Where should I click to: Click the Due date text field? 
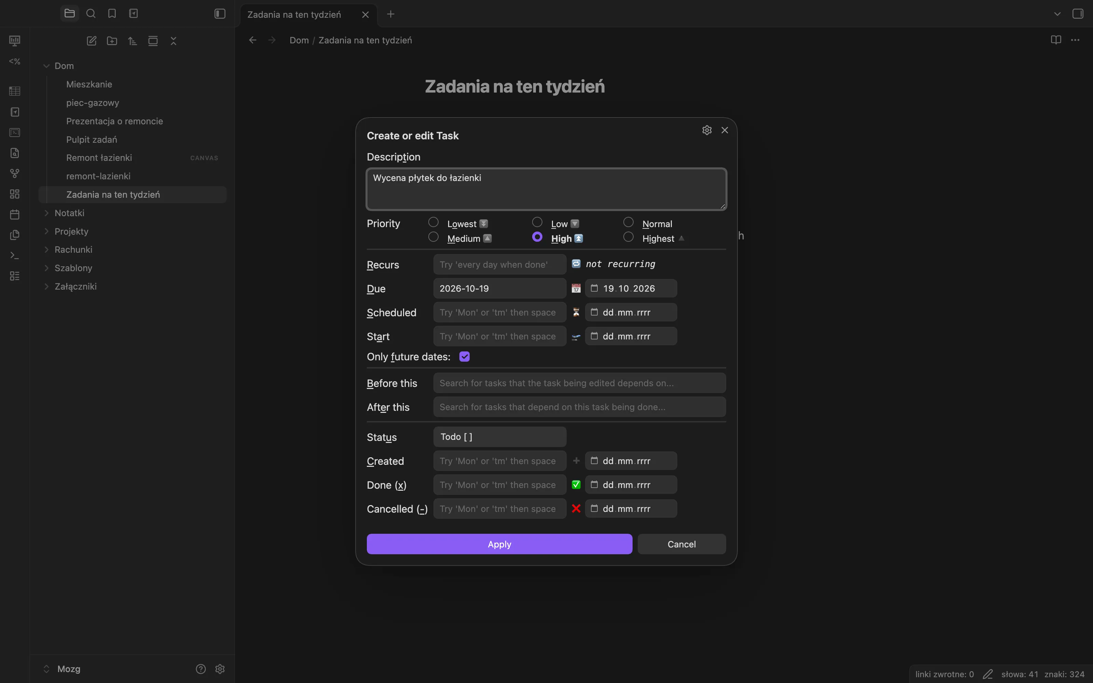tap(499, 288)
